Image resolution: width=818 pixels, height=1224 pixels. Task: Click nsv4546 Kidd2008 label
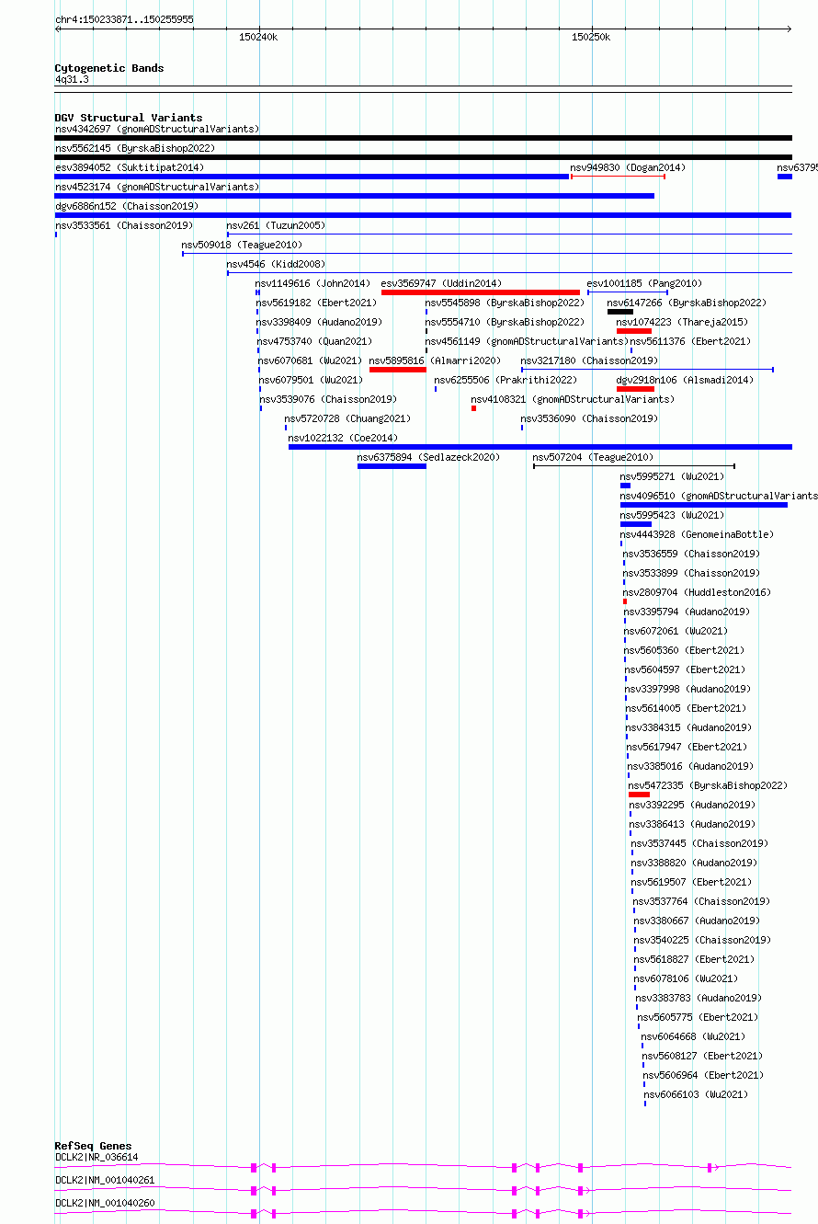(x=277, y=264)
